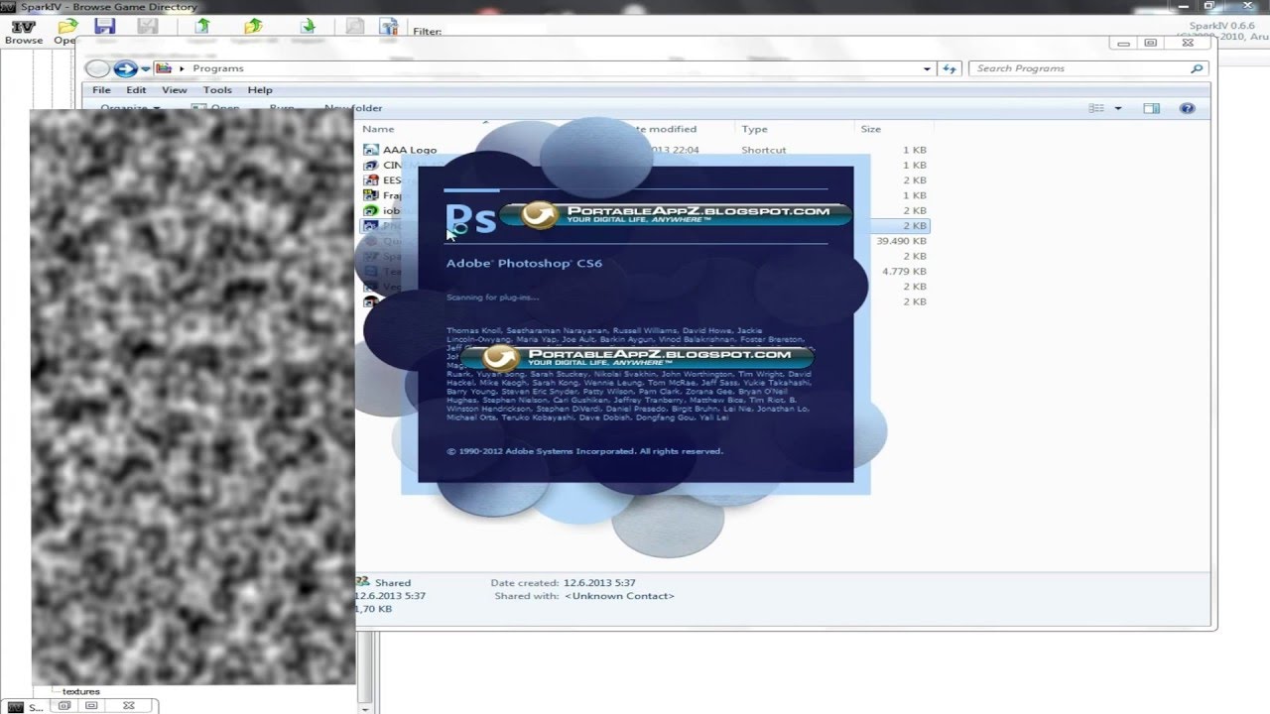This screenshot has height=714, width=1270.
Task: Click the Unknown Contact shared-with value
Action: pyautogui.click(x=619, y=596)
